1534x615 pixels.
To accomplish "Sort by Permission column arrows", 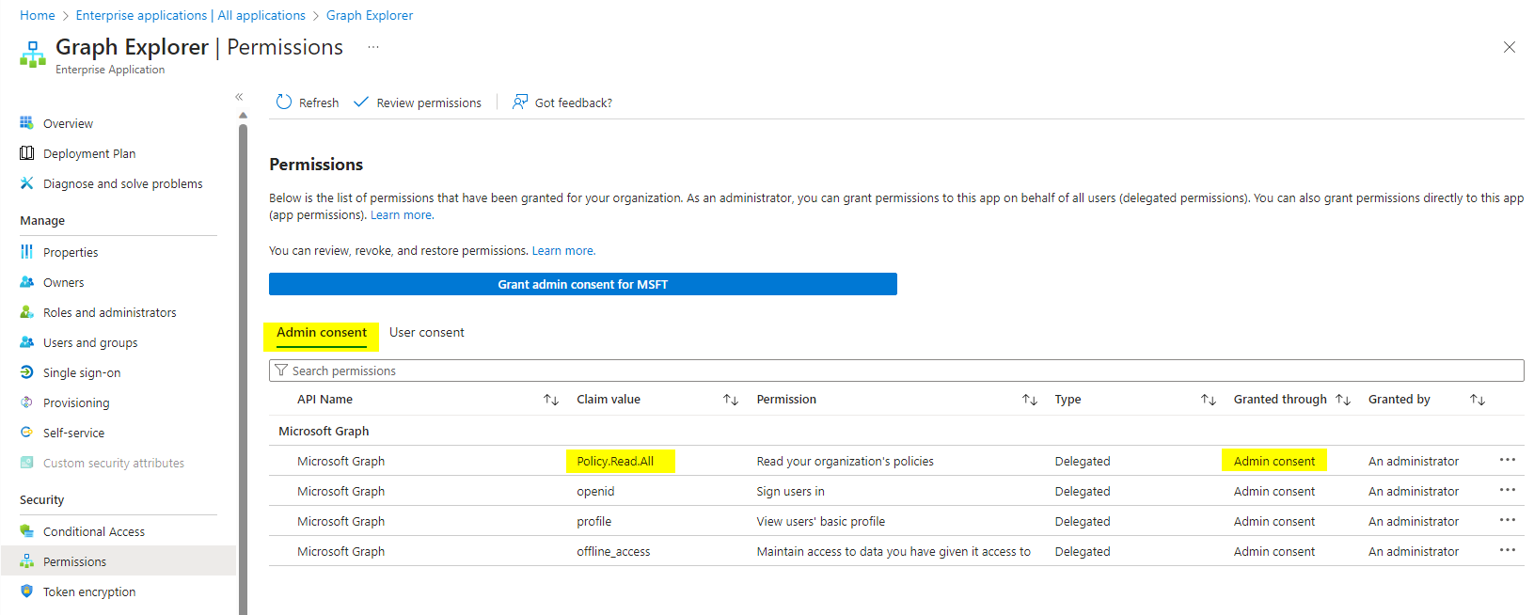I will point(1030,400).
